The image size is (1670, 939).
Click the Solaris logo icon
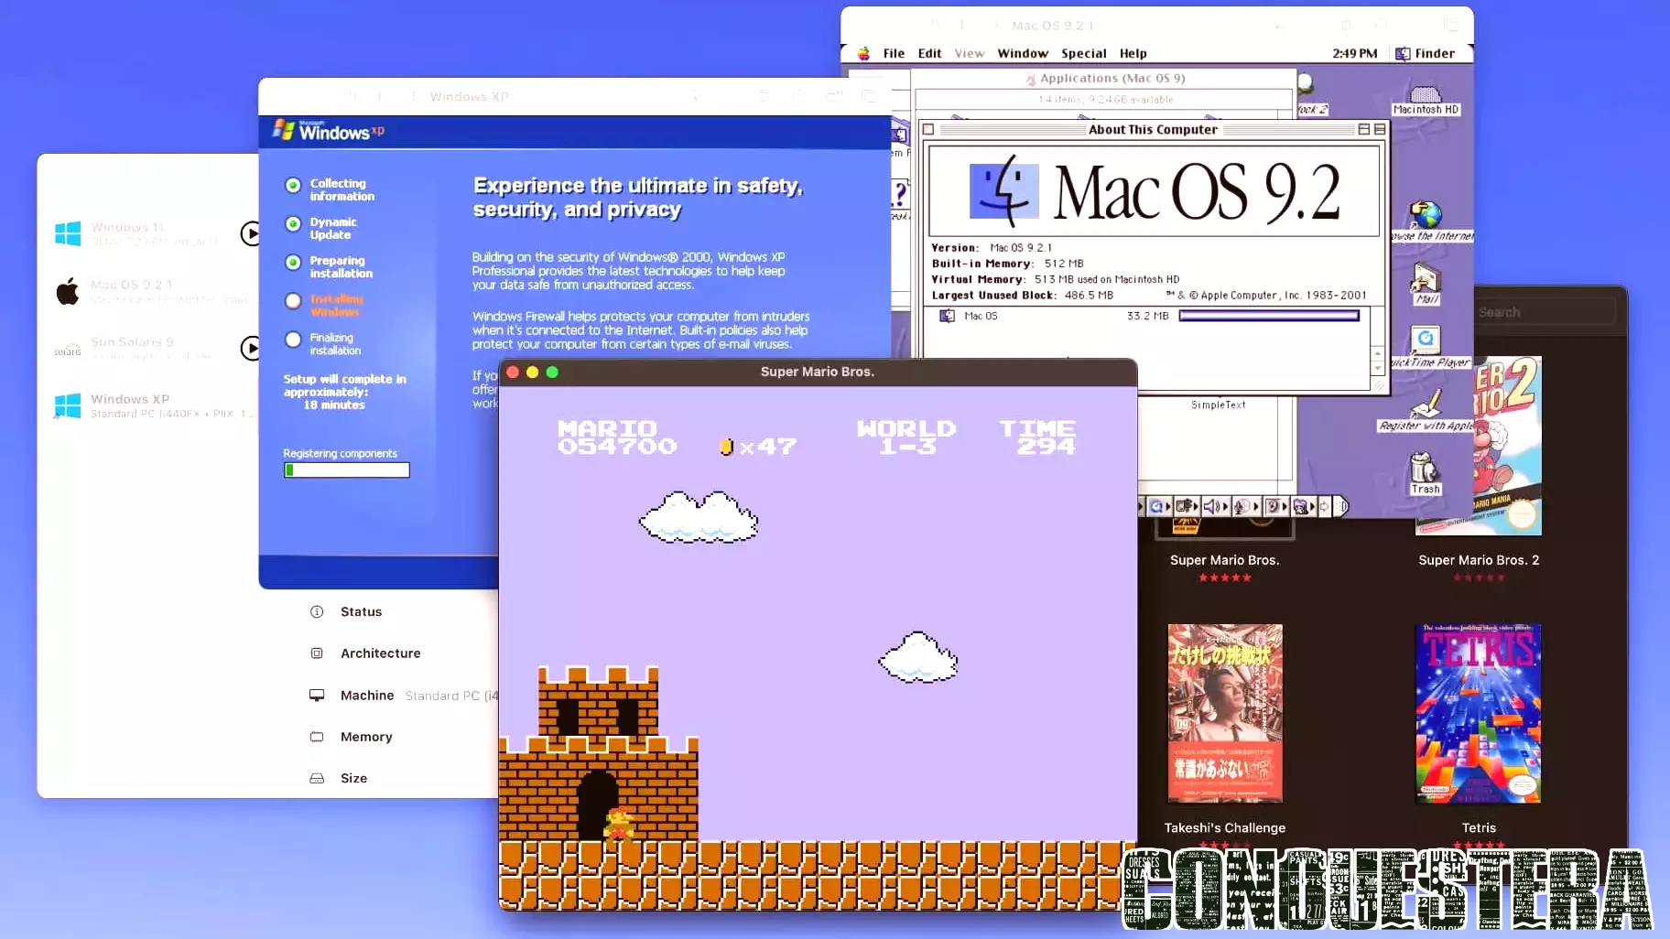point(68,351)
